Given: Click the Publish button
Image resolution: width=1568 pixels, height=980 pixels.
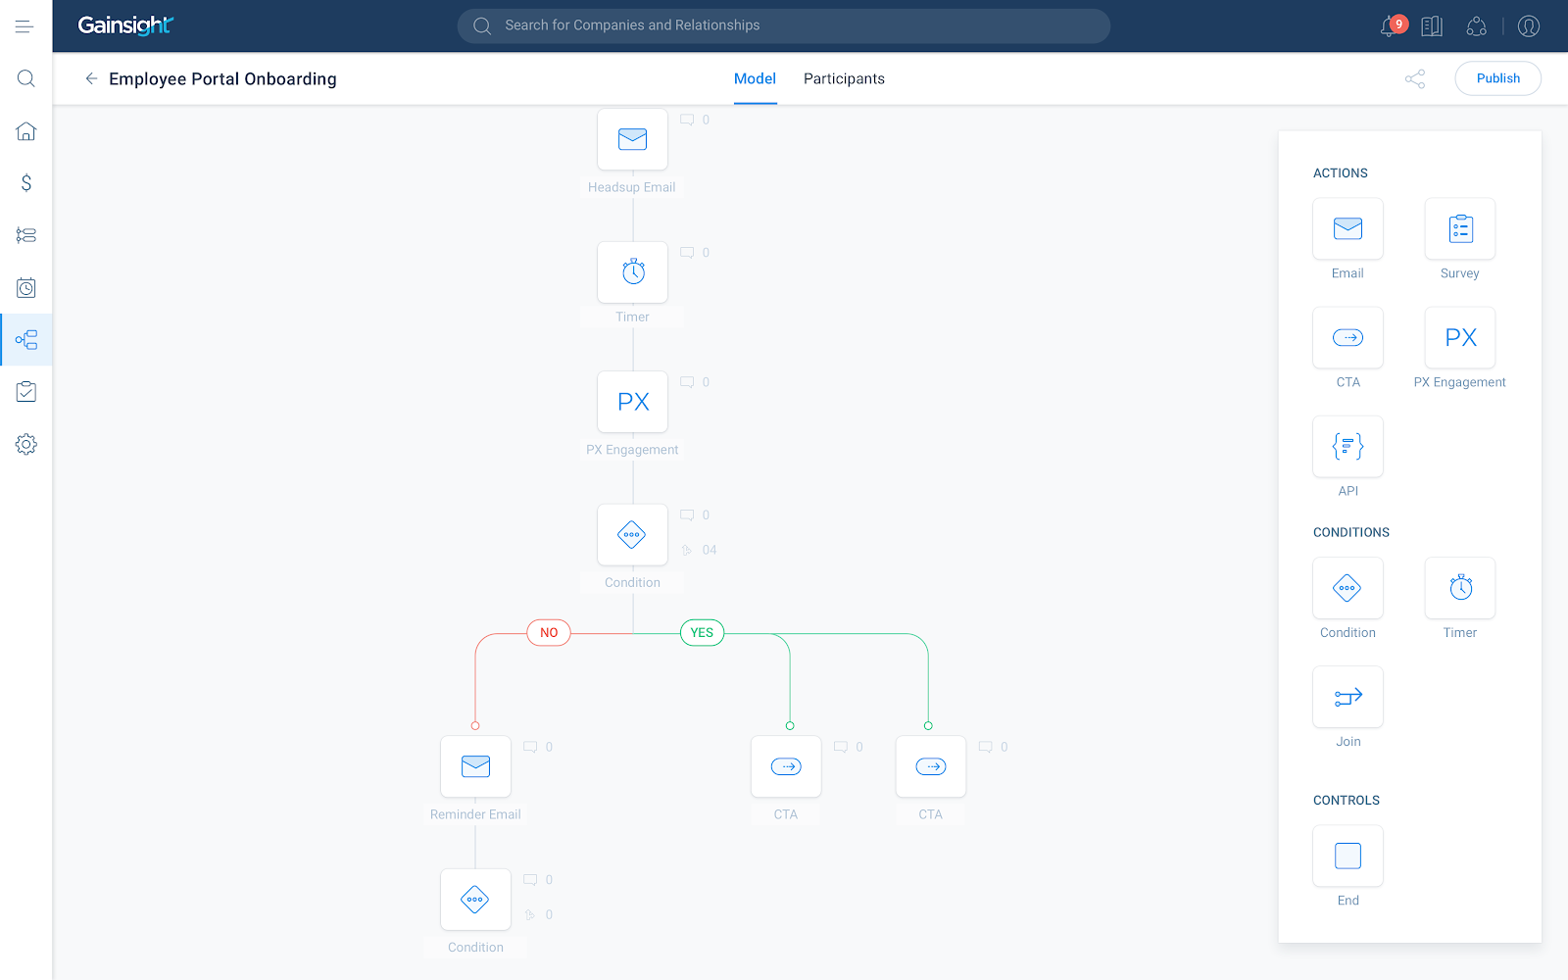Looking at the screenshot, I should pos(1497,78).
